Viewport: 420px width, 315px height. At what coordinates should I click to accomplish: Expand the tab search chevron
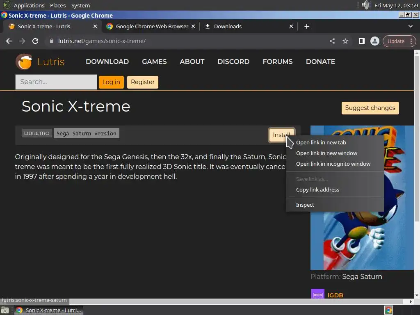[x=410, y=26]
